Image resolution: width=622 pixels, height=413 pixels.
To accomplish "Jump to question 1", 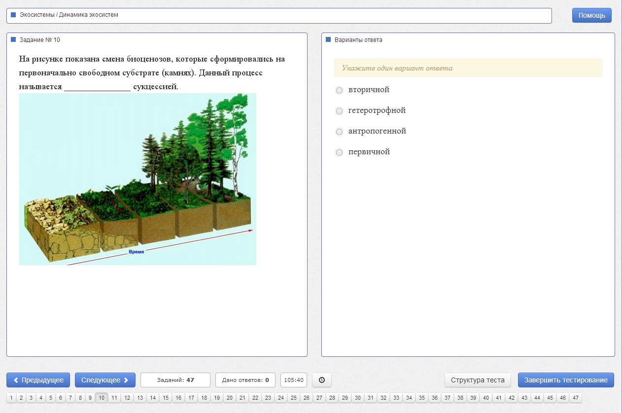I will click(x=11, y=398).
